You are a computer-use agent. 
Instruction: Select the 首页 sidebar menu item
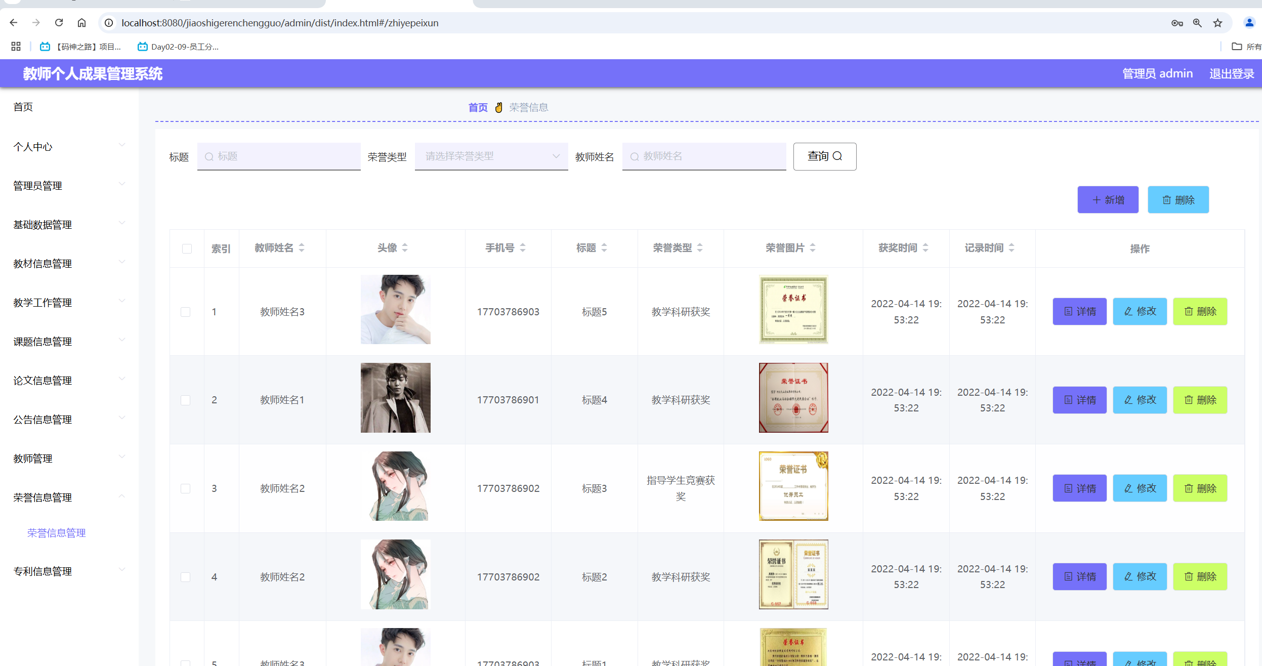pos(23,107)
